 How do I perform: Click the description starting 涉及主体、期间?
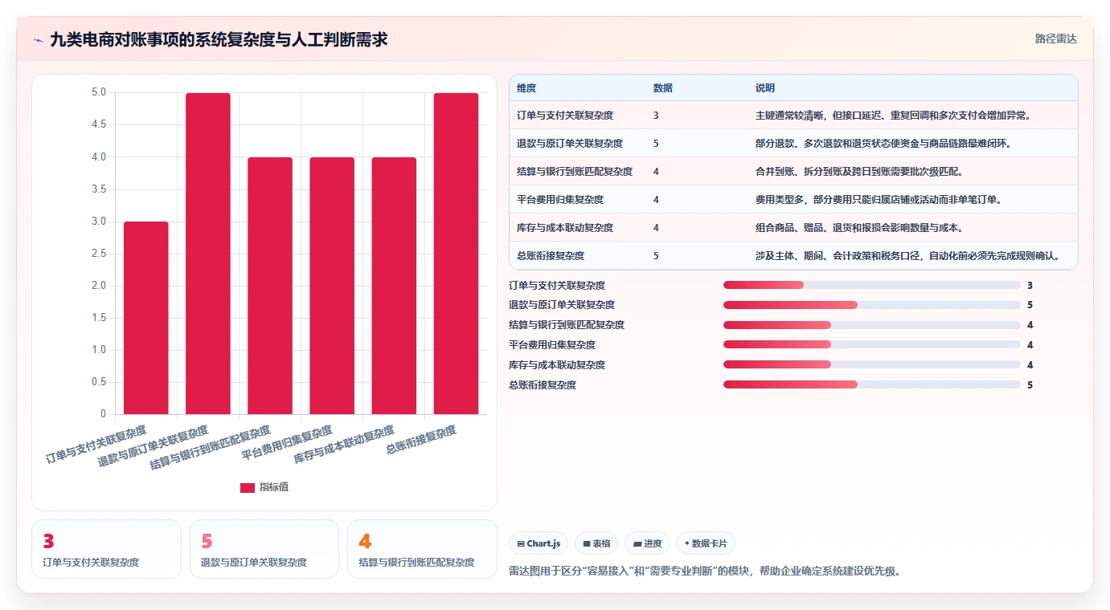pos(908,256)
